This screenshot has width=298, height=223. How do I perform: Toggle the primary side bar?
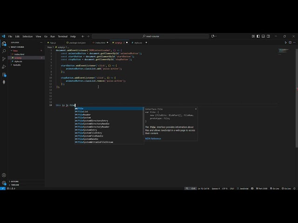(x=258, y=36)
